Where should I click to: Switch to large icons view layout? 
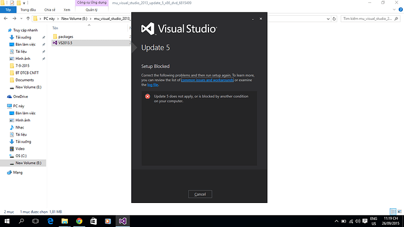400,212
